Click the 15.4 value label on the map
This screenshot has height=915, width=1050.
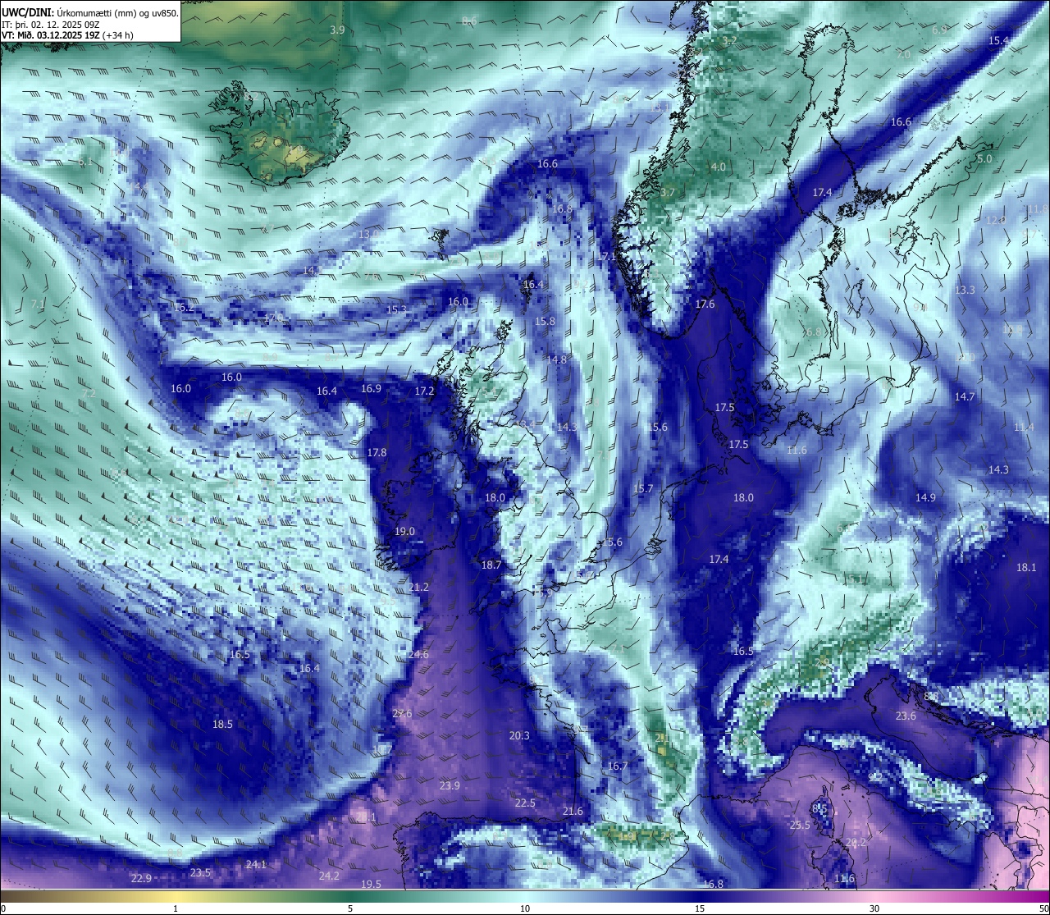[x=998, y=41]
